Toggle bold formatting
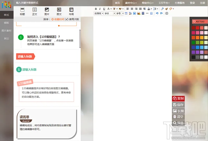The image size is (208, 141). click(96, 9)
